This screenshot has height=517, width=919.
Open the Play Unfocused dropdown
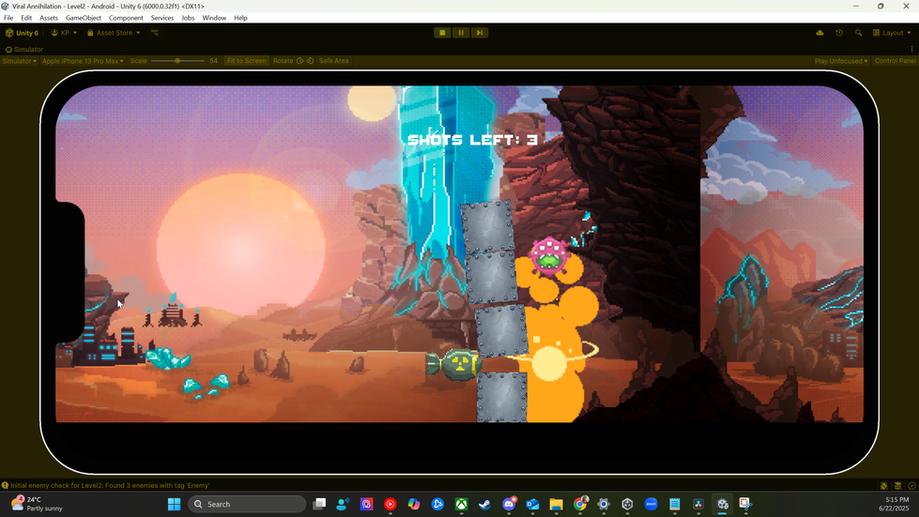pyautogui.click(x=841, y=61)
